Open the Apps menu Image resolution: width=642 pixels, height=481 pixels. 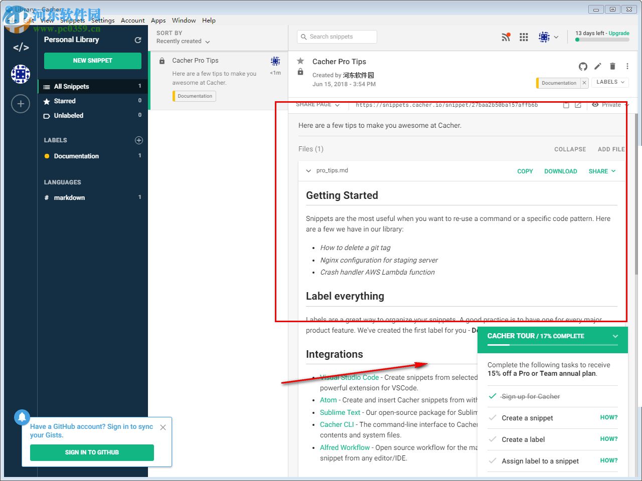click(x=158, y=21)
